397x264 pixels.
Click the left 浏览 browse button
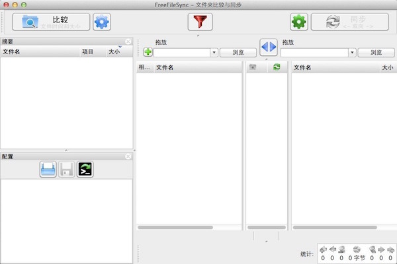coord(238,53)
